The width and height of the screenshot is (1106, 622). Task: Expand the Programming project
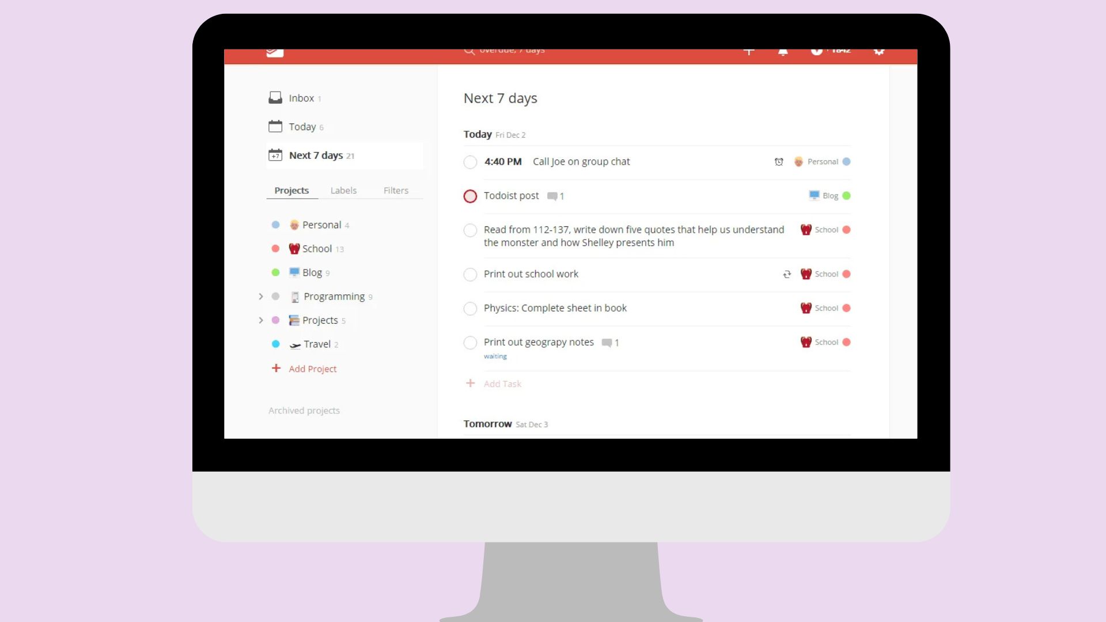pos(260,296)
